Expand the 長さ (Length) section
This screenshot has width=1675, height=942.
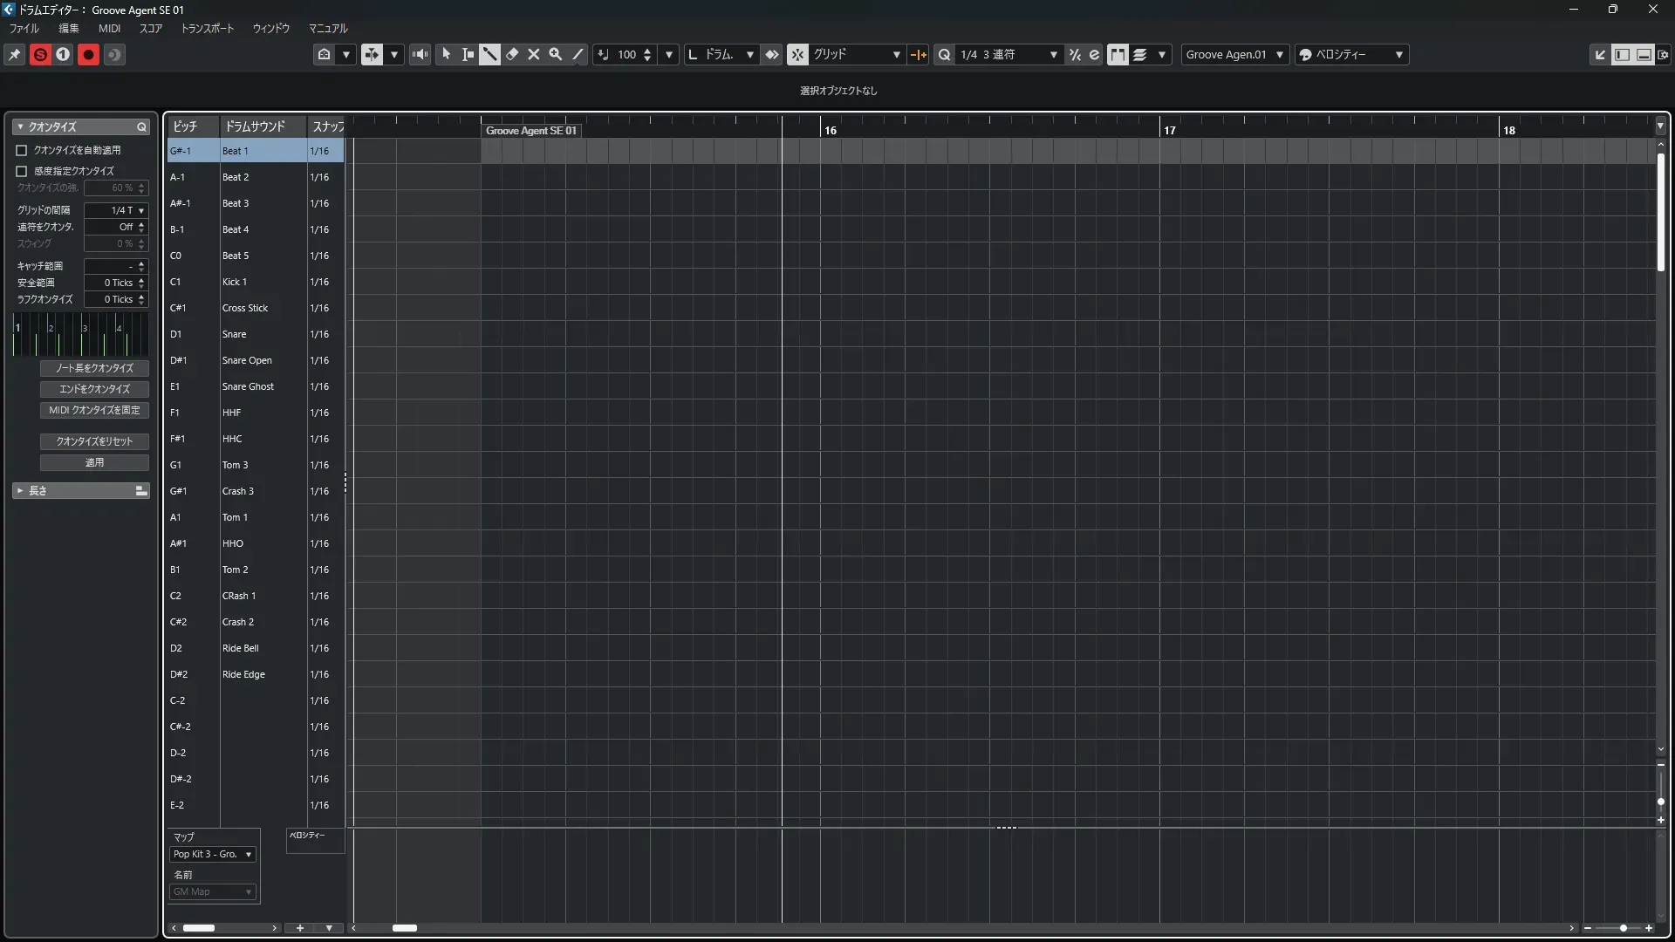tap(20, 491)
